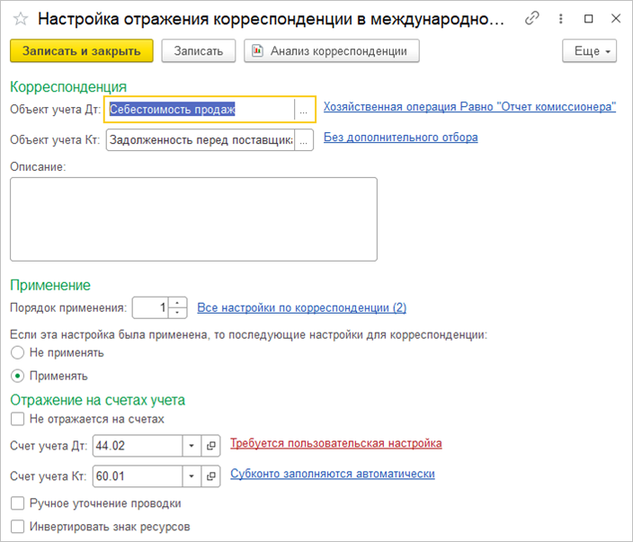Screen dimensions: 633x542
Task: Click the Анализ корреспонденции button
Action: pyautogui.click(x=331, y=51)
